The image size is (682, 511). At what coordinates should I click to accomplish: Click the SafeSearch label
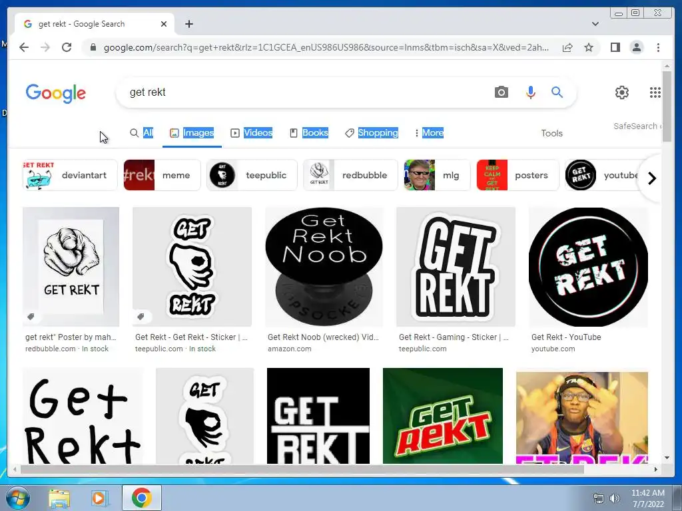click(637, 126)
